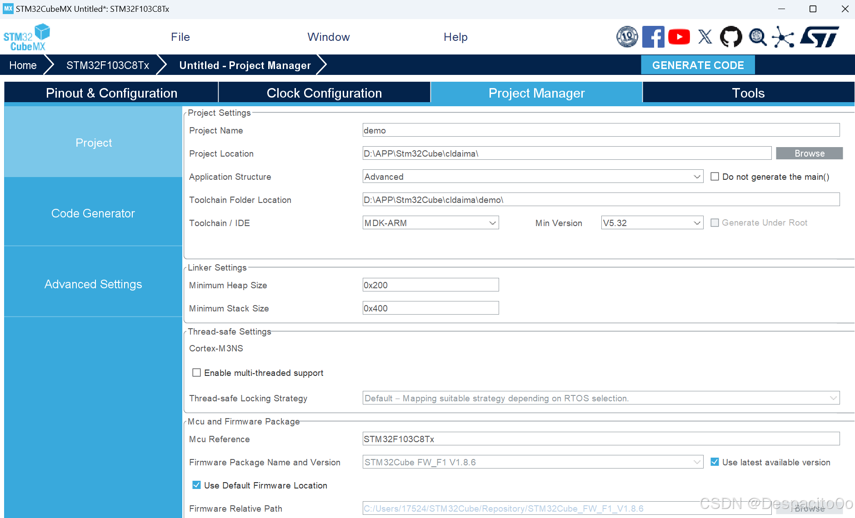This screenshot has width=855, height=518.
Task: Click the GENERATE CODE button
Action: 698,65
